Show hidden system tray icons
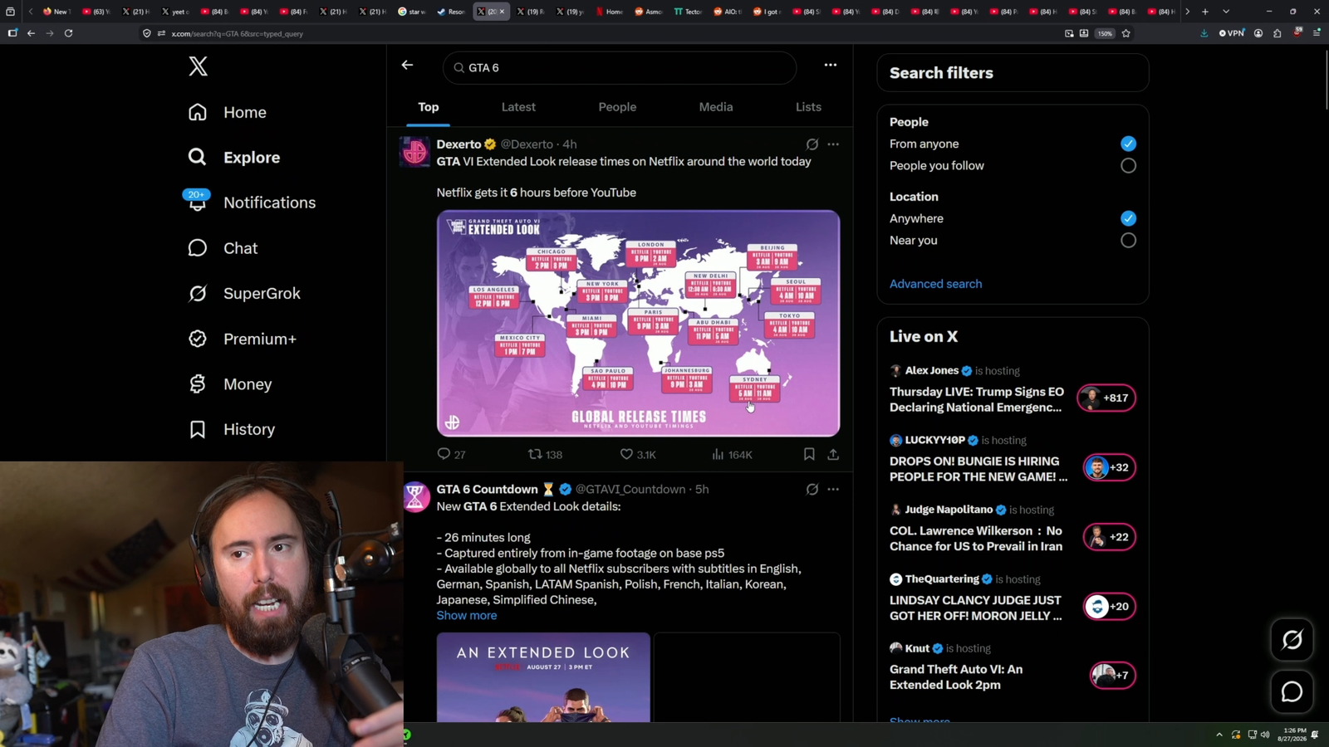Screen dimensions: 1329x747 click(x=1219, y=735)
